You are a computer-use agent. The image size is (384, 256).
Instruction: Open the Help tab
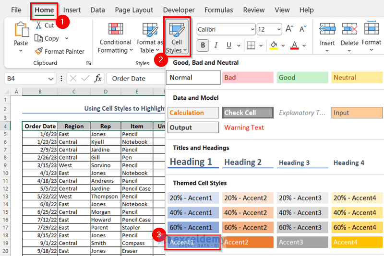[x=306, y=10]
